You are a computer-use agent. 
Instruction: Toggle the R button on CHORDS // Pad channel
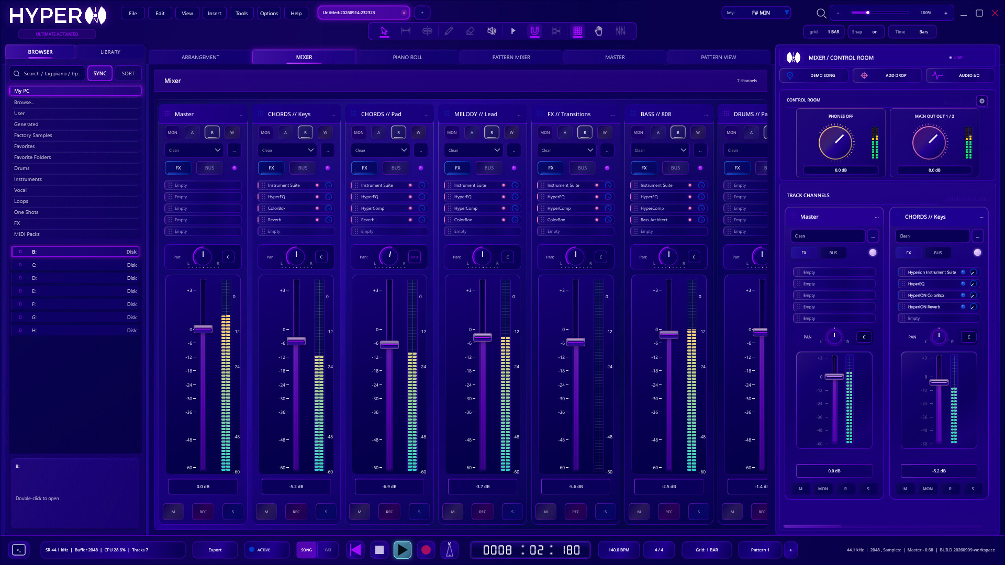(x=398, y=132)
